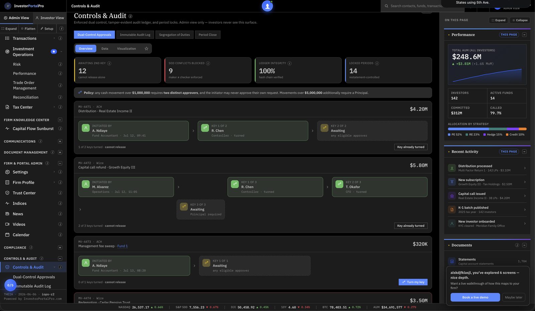Select the Visualization sub-tab

coord(126,49)
